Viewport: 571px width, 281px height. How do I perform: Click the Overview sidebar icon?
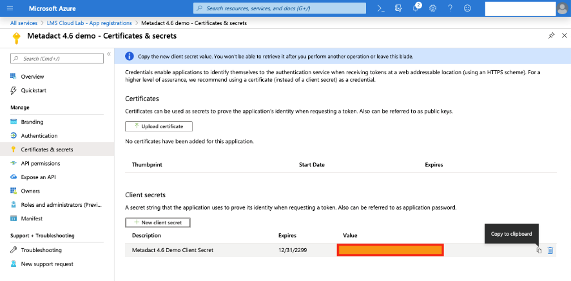[x=14, y=77]
